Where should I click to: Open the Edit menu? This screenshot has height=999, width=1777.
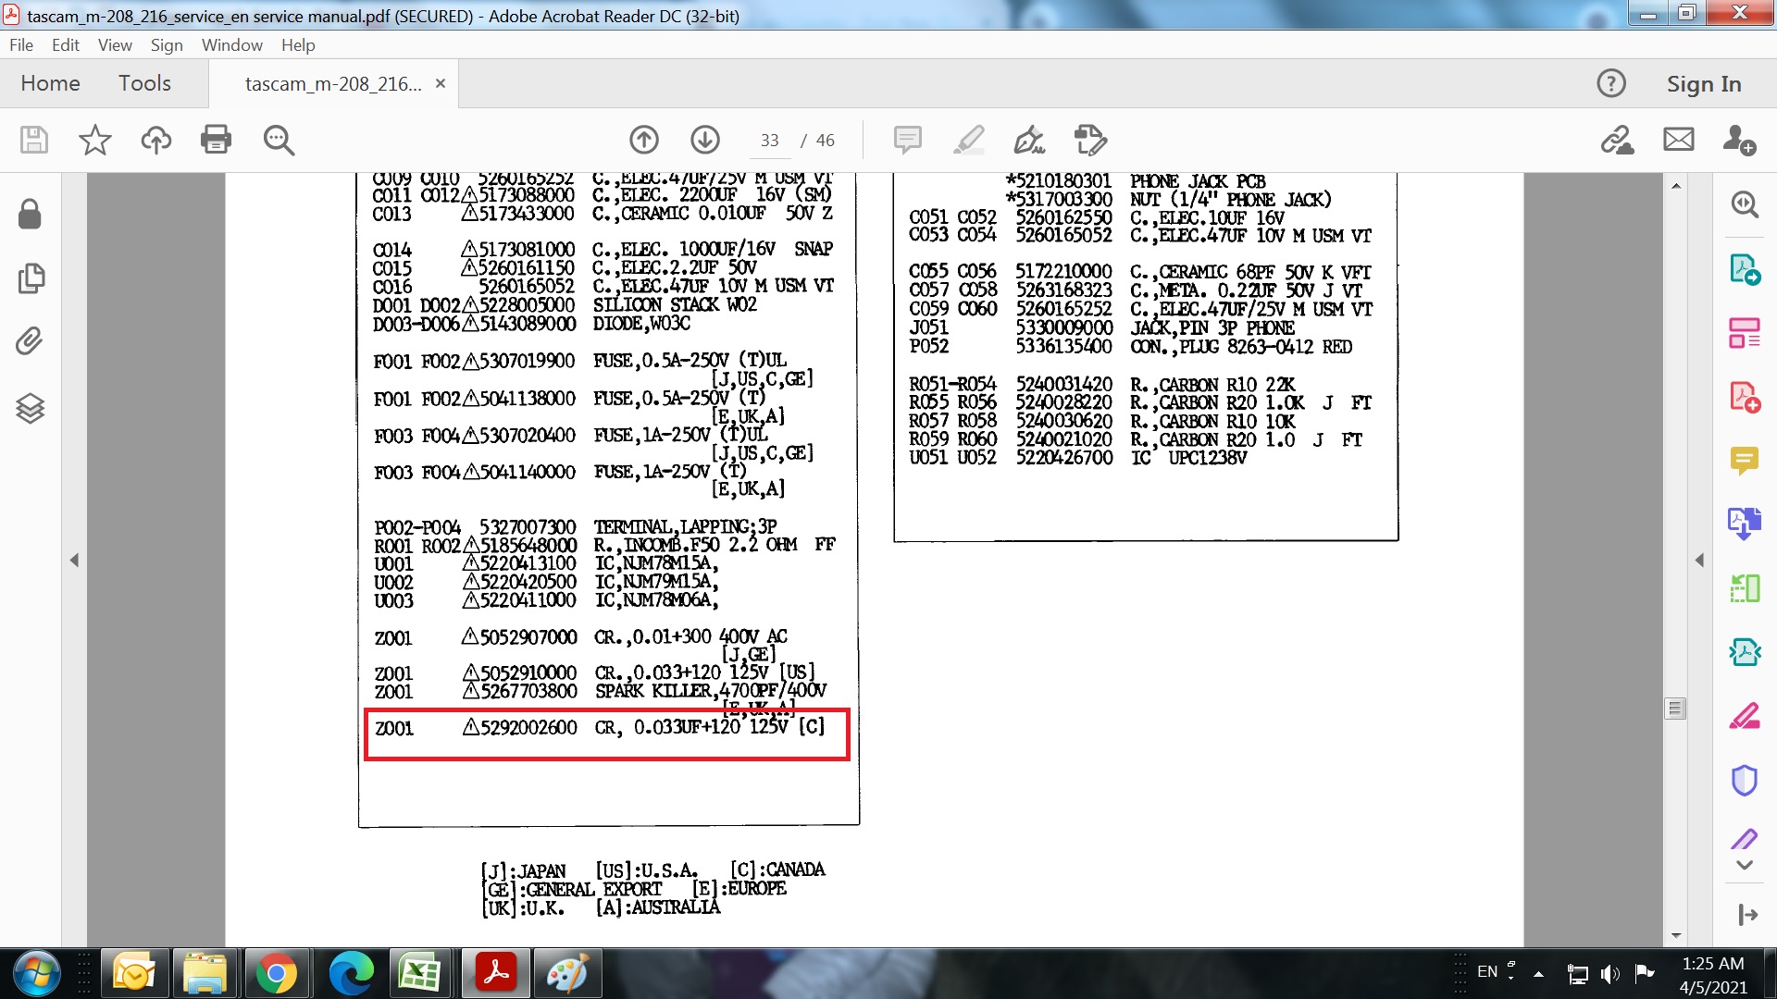[65, 44]
